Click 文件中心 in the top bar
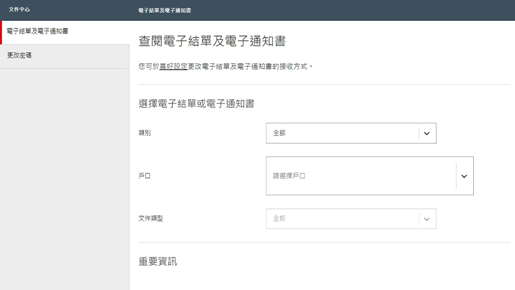The width and height of the screenshot is (515, 290). coord(19,9)
